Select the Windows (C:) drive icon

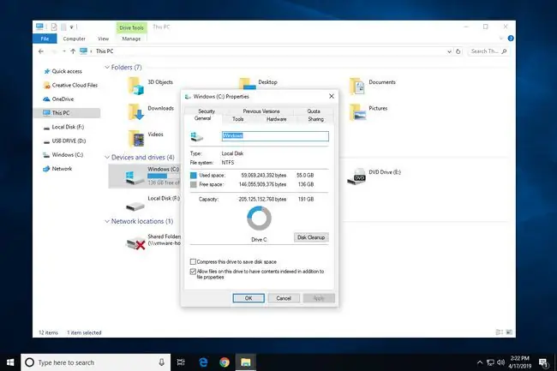click(135, 177)
